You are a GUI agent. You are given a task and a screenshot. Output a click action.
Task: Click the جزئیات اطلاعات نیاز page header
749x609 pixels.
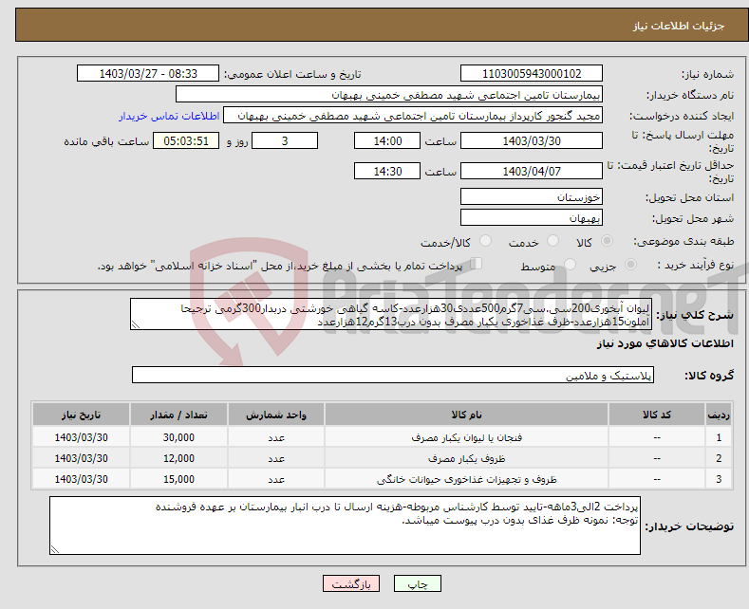point(679,26)
